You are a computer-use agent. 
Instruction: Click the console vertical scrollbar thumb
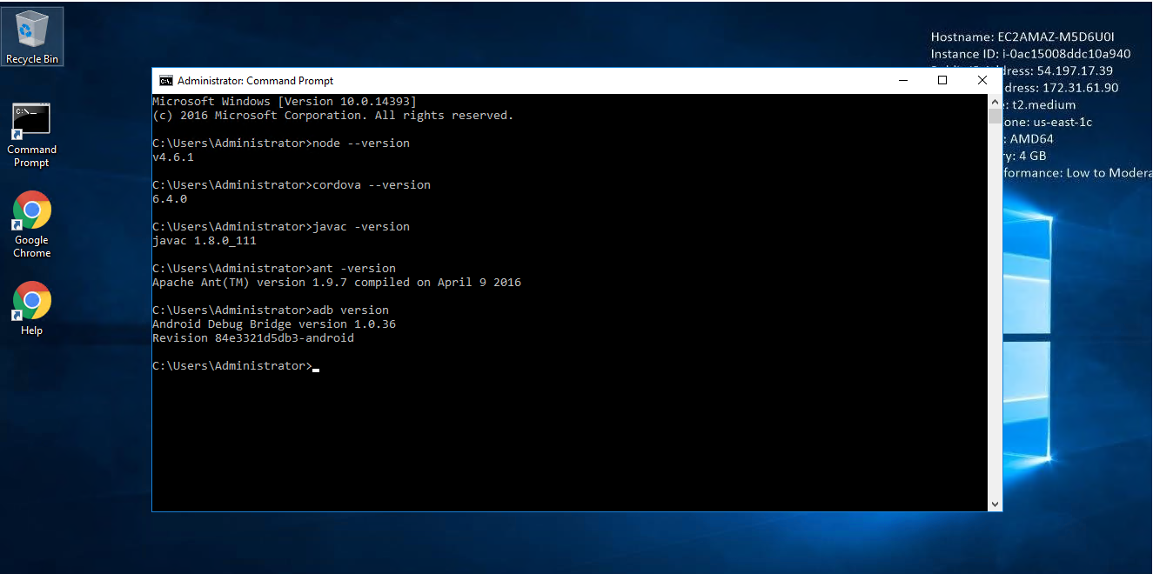pos(995,117)
